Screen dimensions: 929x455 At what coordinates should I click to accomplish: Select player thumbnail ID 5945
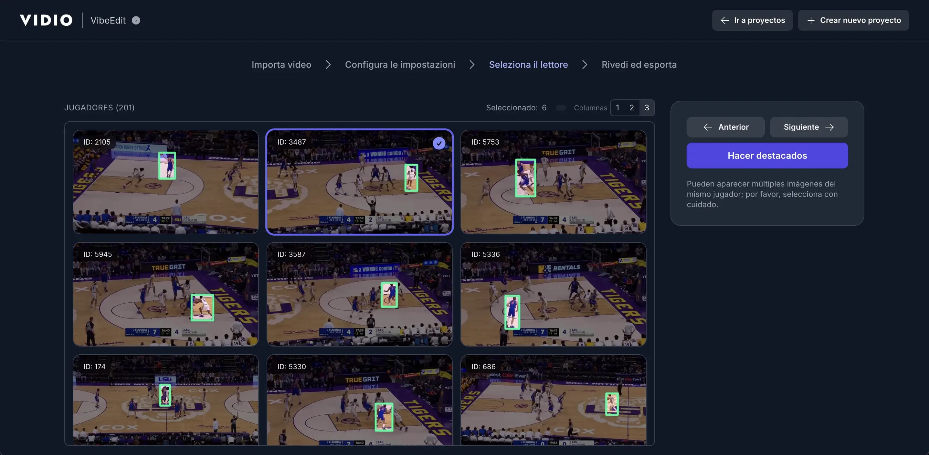[x=165, y=294]
